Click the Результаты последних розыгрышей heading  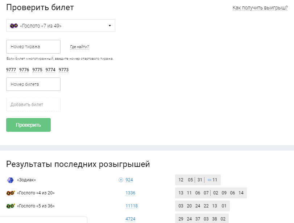[x=78, y=164]
